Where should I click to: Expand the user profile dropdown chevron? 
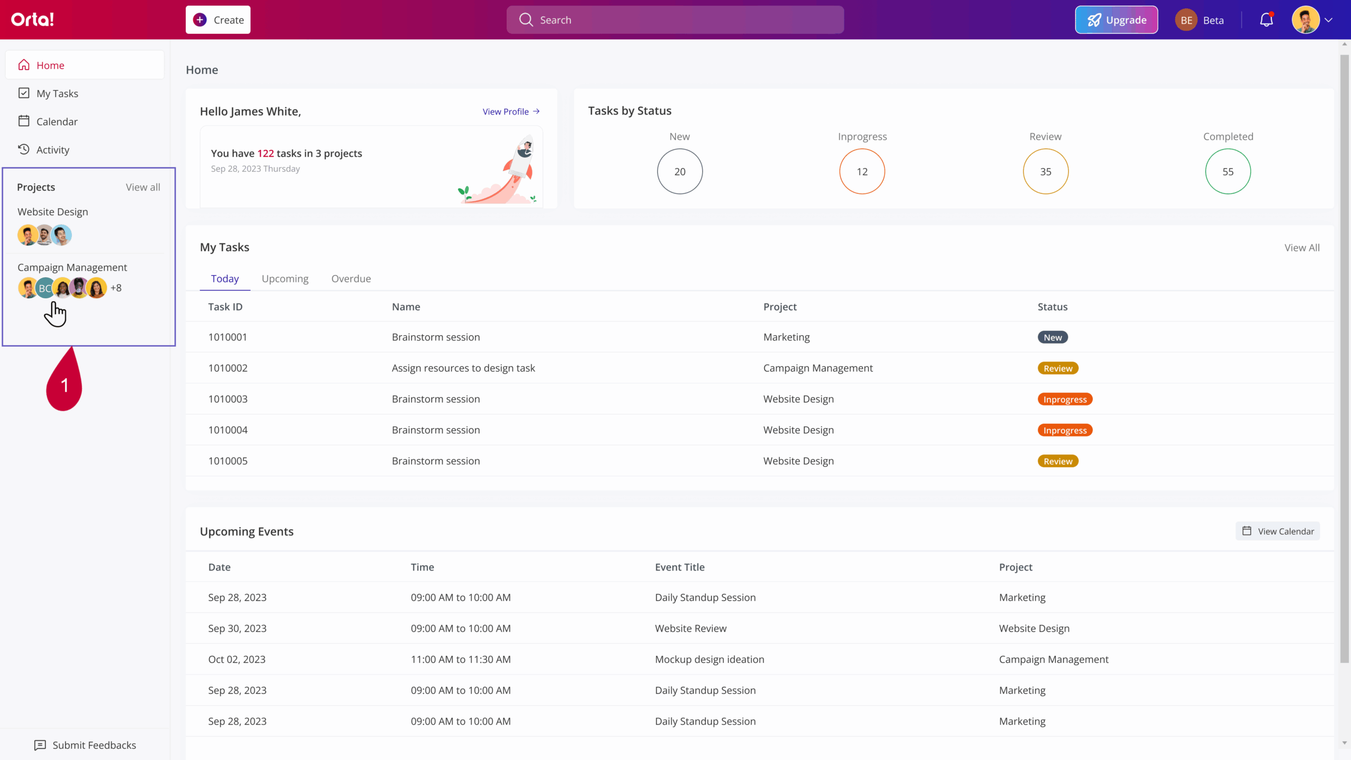(1328, 20)
